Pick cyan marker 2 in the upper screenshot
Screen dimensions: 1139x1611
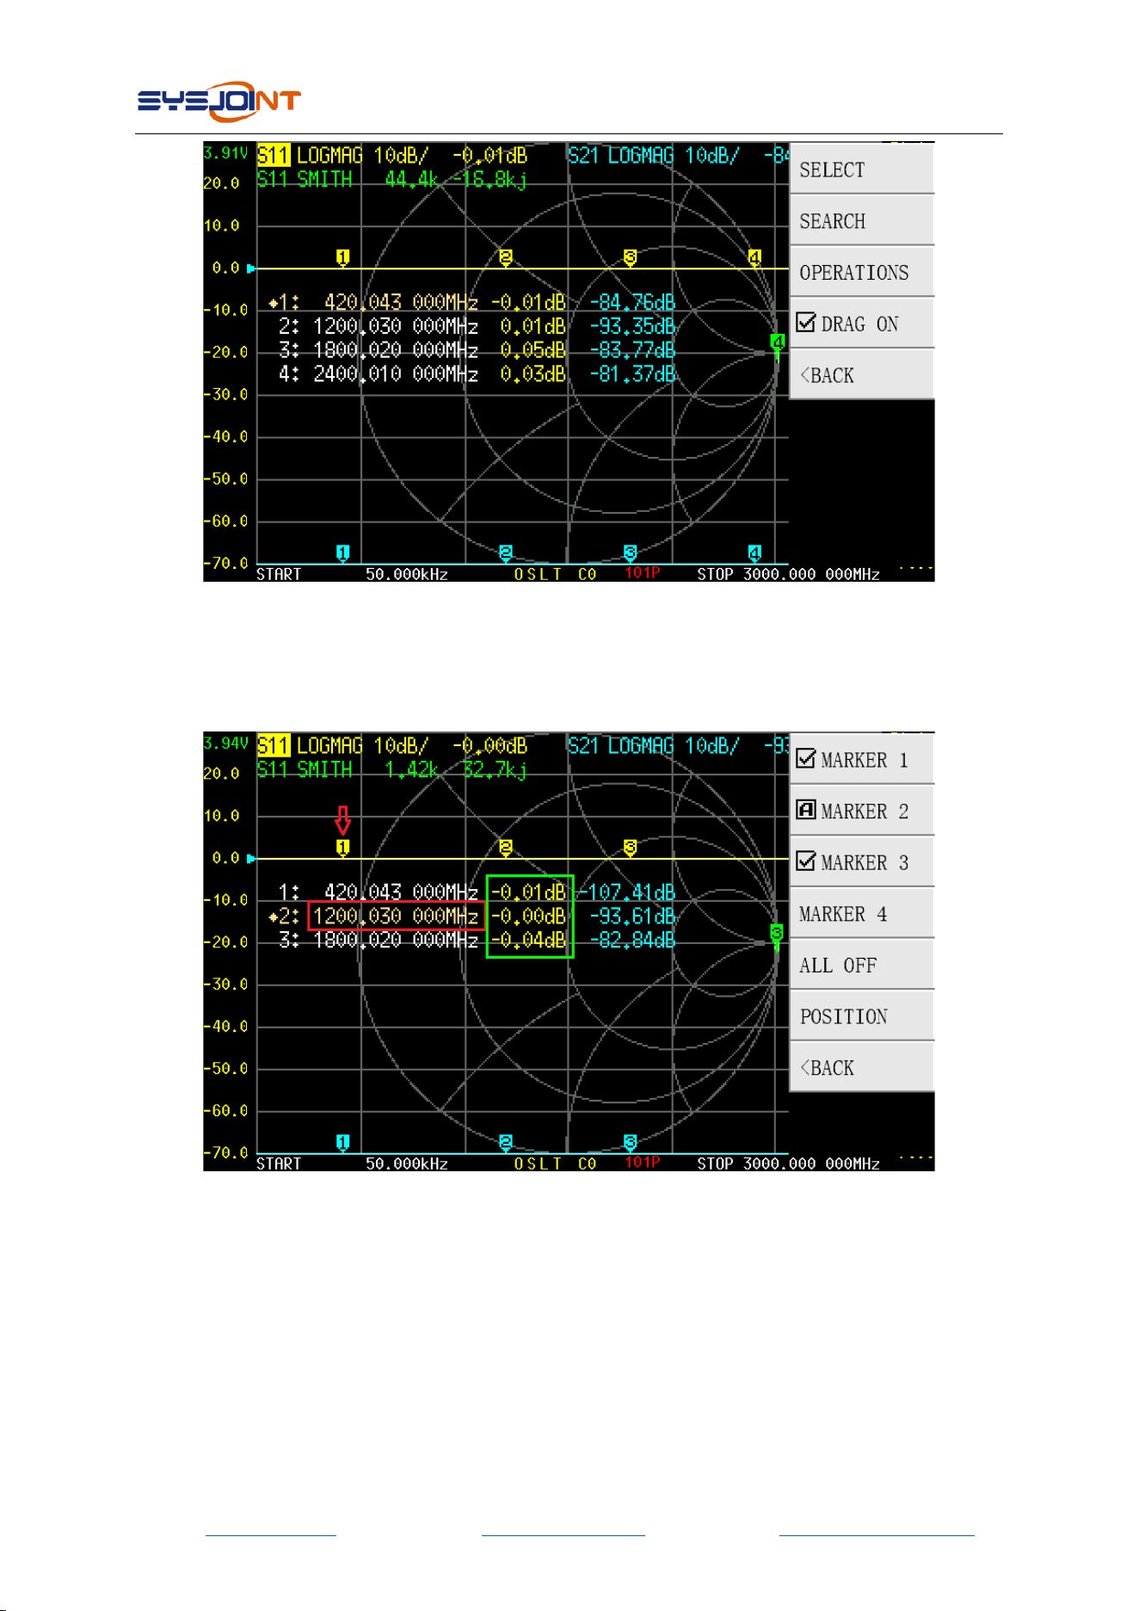(x=506, y=553)
